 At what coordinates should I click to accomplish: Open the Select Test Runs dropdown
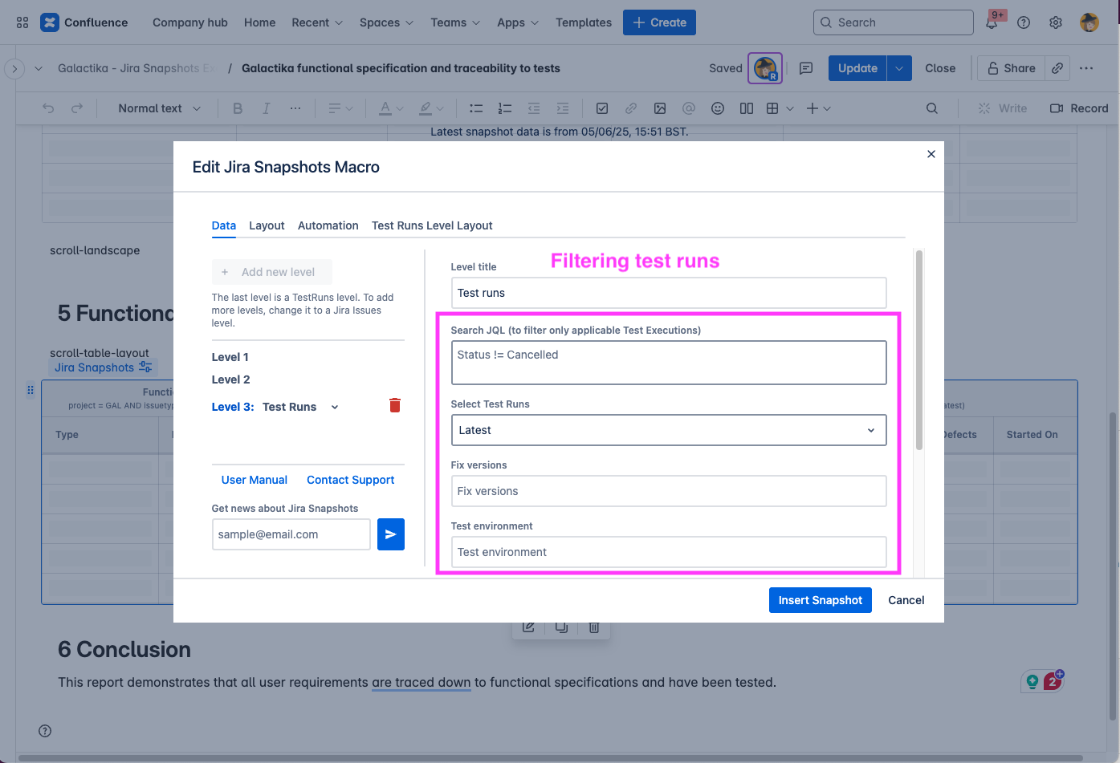(x=669, y=430)
